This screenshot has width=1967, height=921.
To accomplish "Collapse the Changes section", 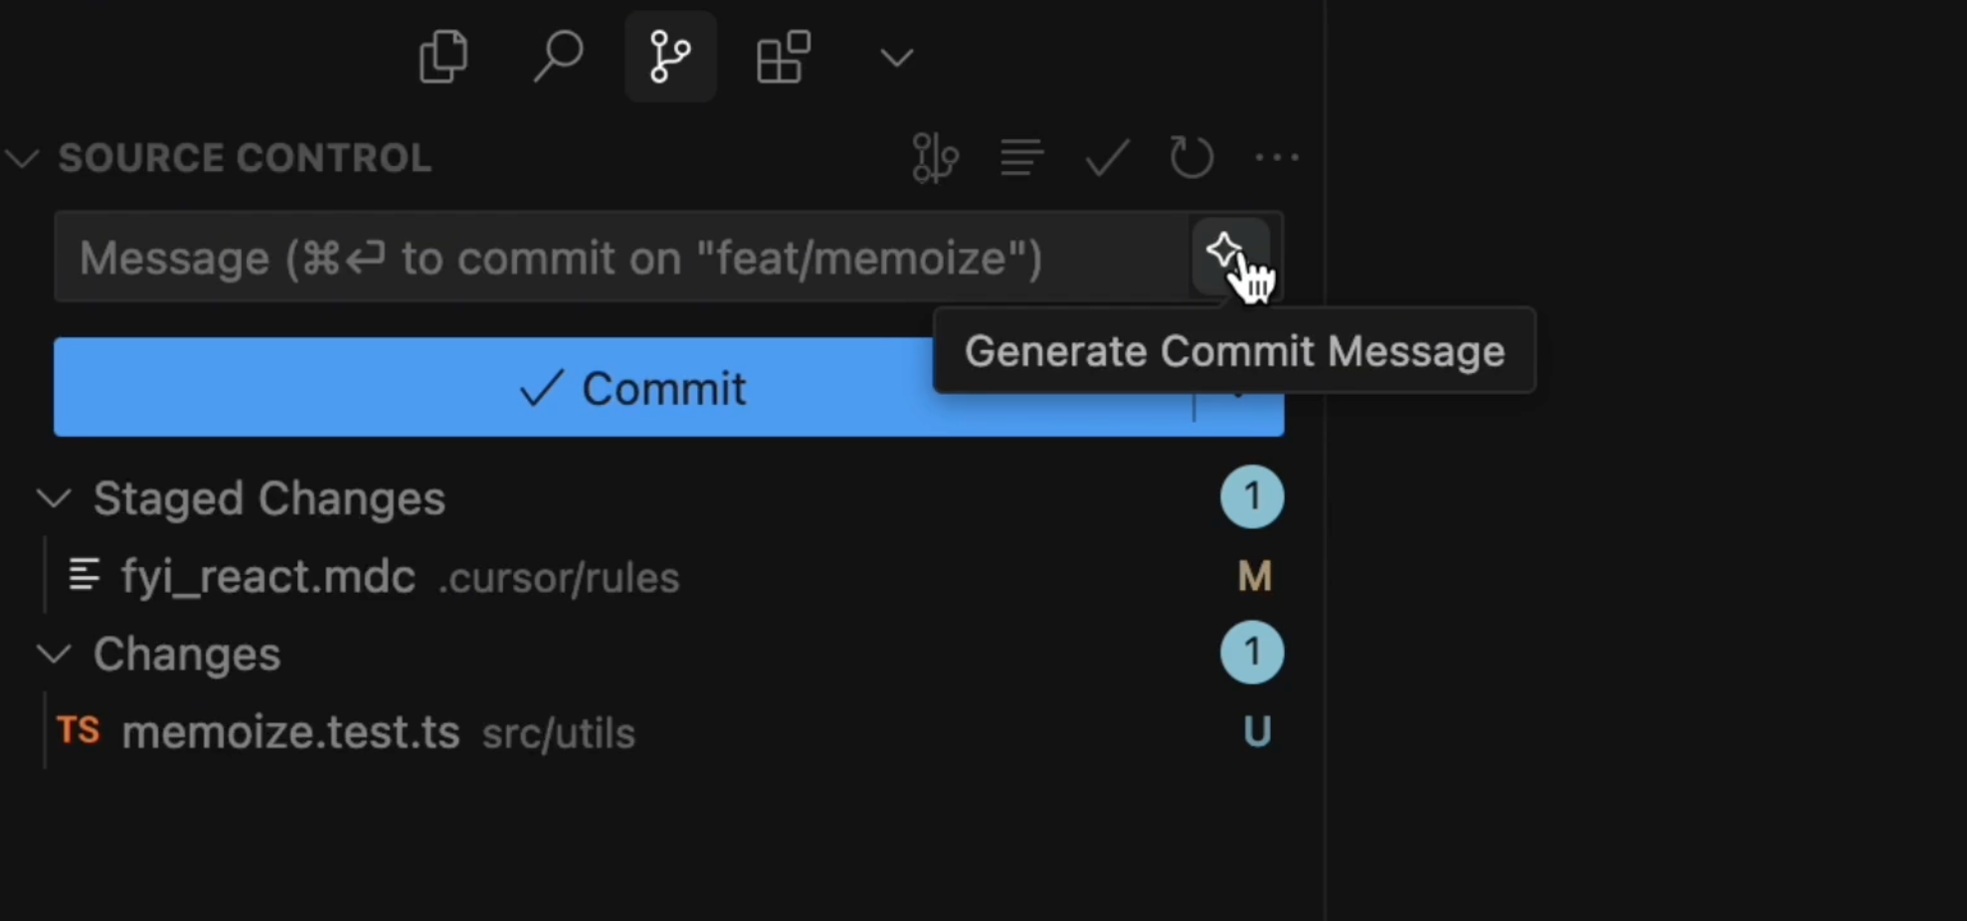I will (x=55, y=653).
